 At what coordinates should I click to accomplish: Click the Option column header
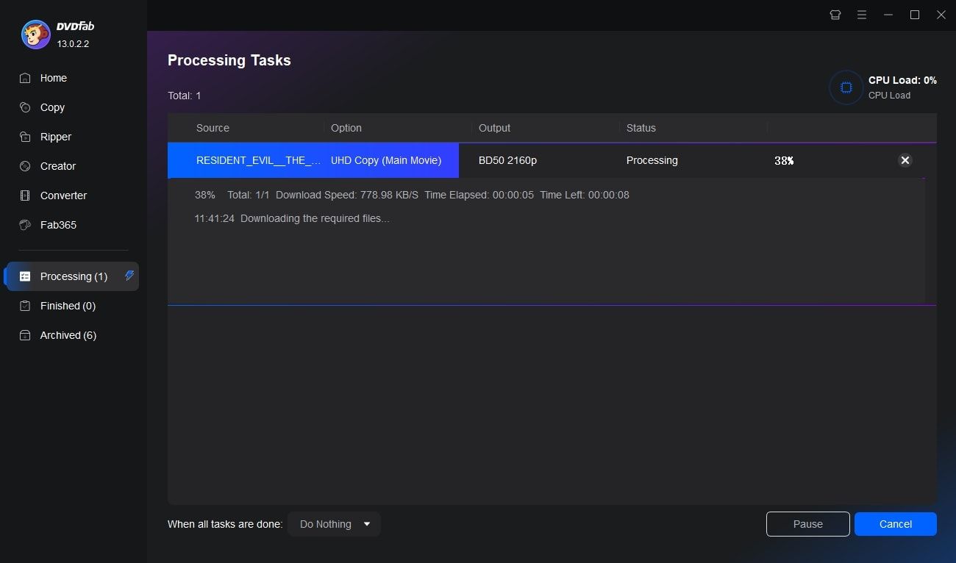346,128
